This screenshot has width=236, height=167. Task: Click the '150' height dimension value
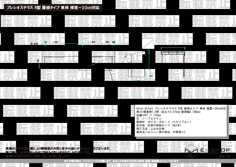151,76
